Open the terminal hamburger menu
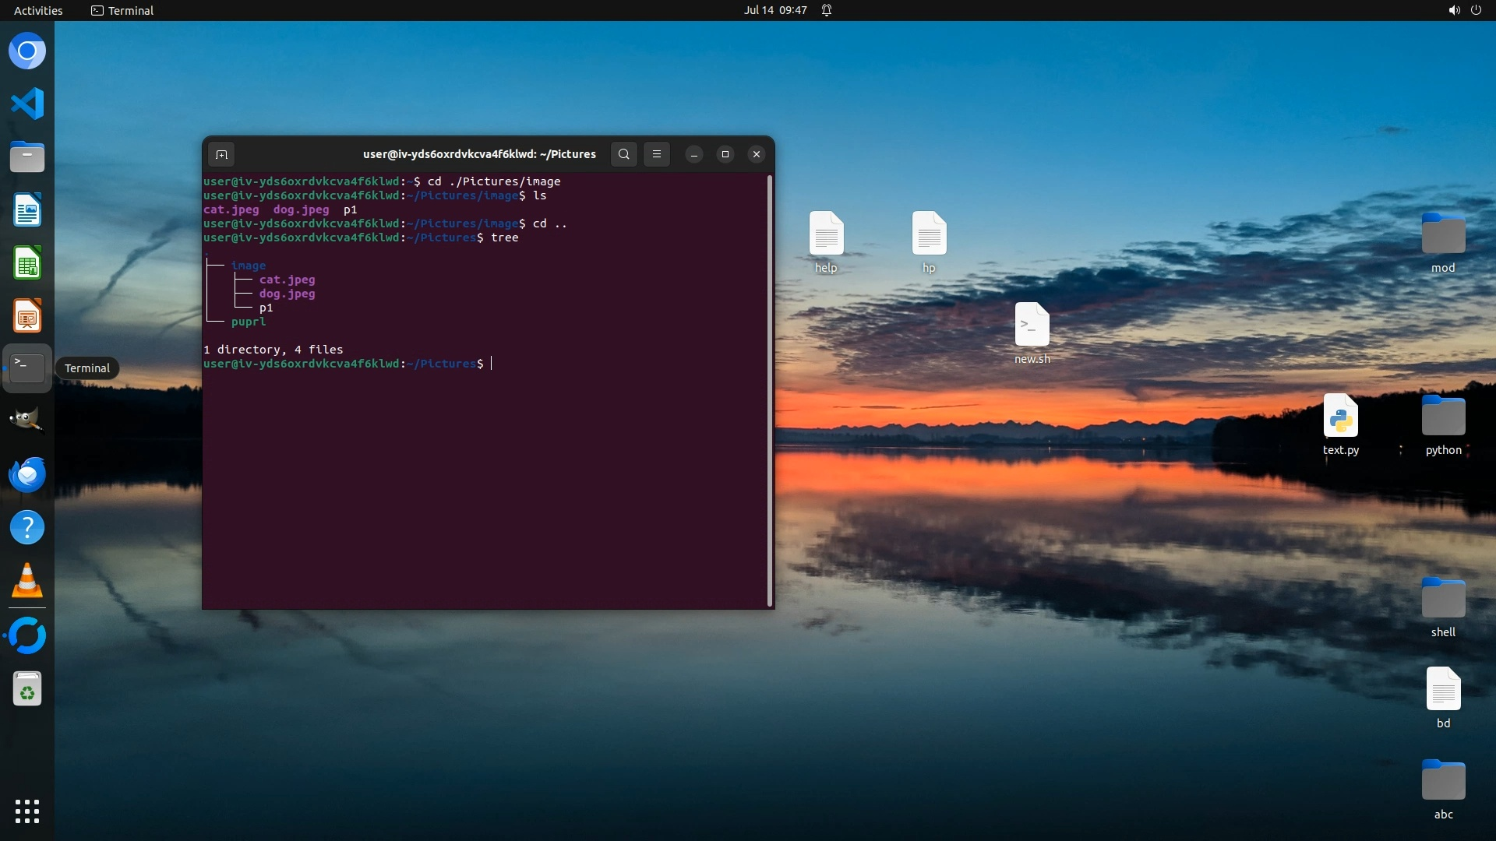The height and width of the screenshot is (841, 1496). pyautogui.click(x=657, y=154)
